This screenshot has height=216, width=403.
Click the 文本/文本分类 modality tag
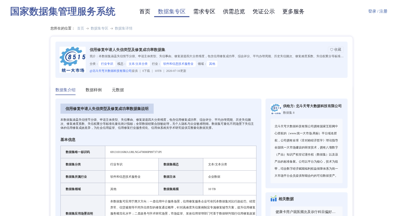[138, 64]
